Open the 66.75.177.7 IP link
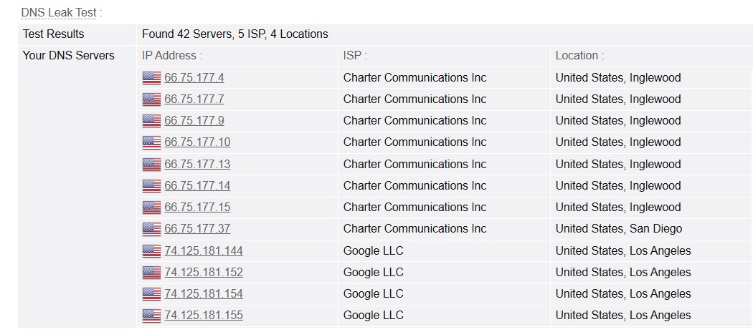753x332 pixels. 194,99
